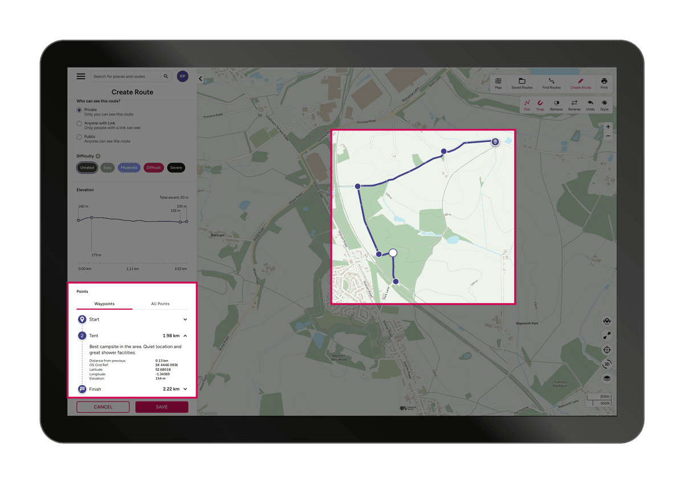Open the route Style options
The width and height of the screenshot is (684, 483).
click(604, 105)
